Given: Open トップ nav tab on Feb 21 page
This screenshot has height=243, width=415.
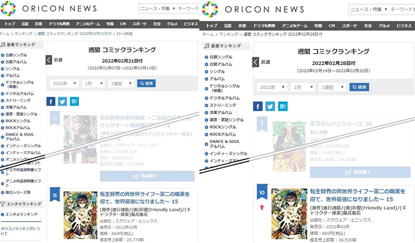Looking at the screenshot, I should [x=10, y=24].
